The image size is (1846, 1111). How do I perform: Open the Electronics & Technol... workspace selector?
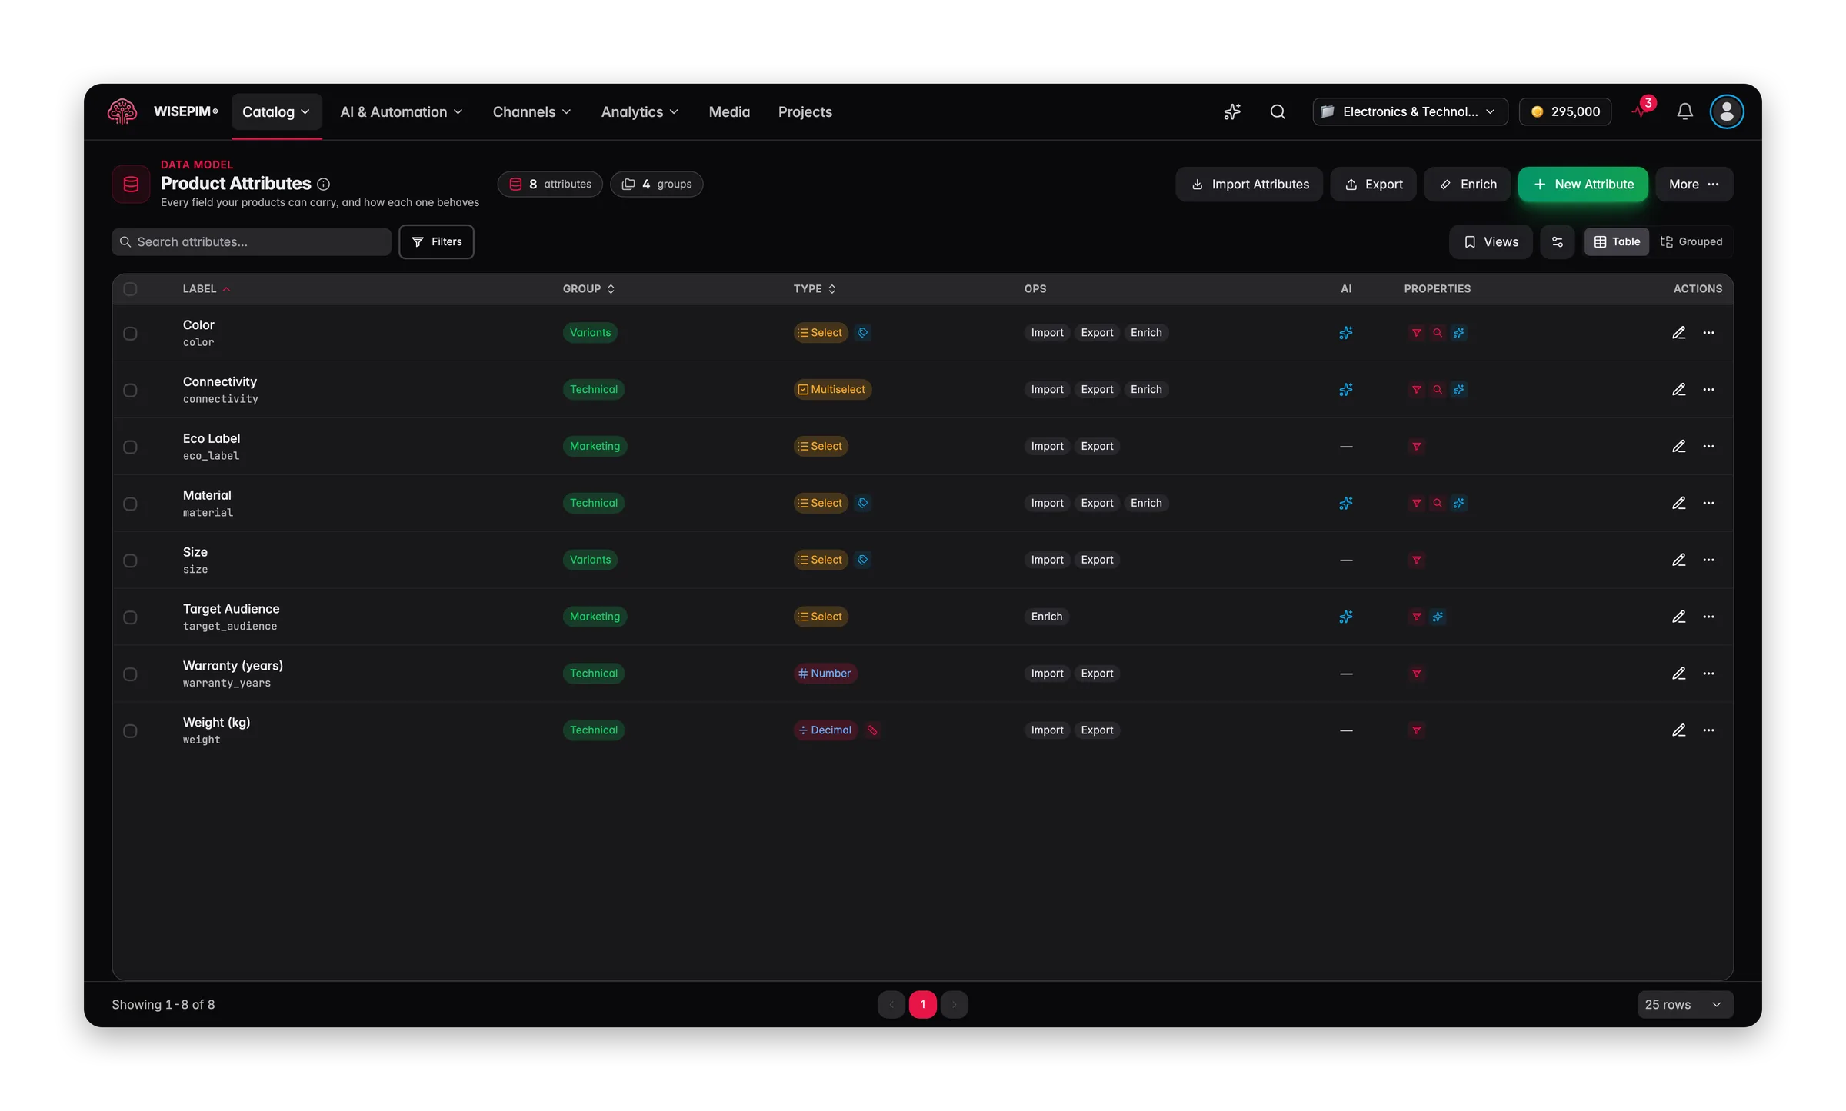point(1410,111)
